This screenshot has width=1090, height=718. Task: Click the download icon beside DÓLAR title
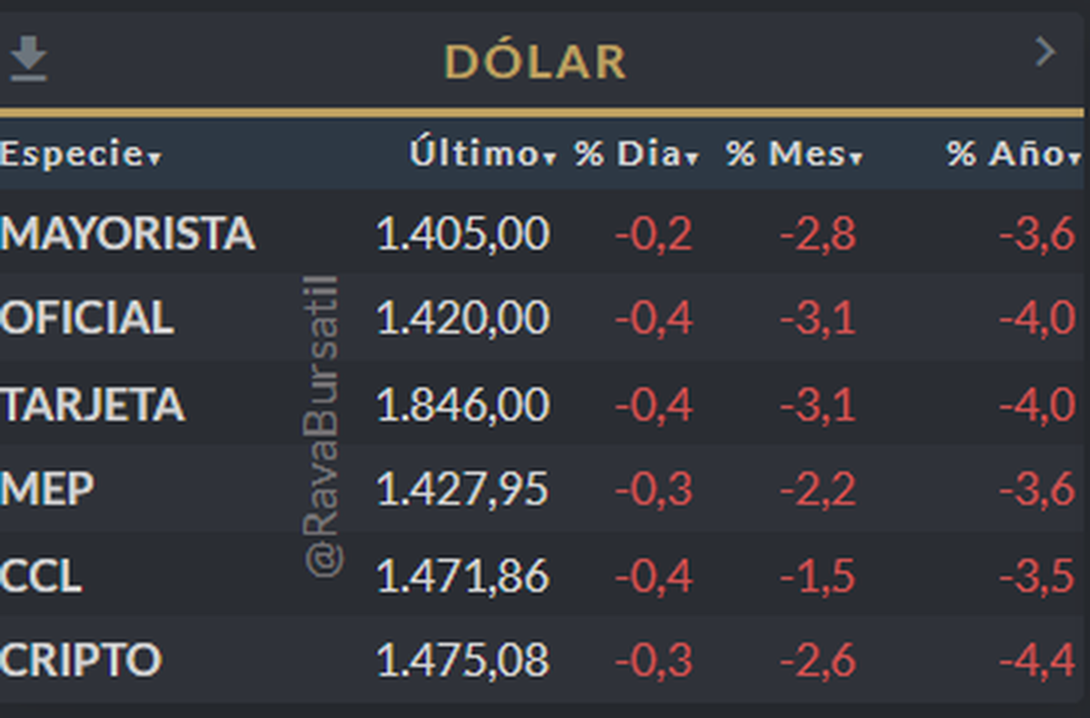28,58
